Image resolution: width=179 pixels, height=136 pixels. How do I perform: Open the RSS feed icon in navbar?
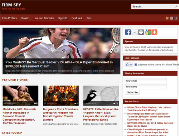167,18
